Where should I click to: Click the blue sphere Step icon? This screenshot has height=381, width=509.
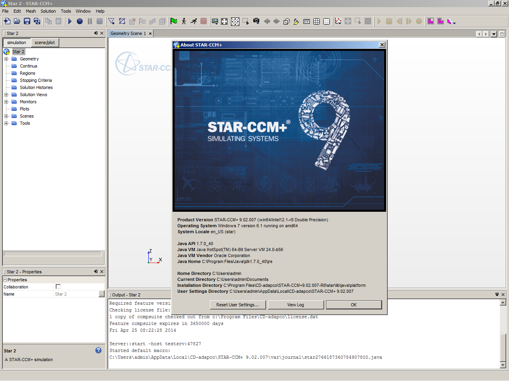[80, 21]
